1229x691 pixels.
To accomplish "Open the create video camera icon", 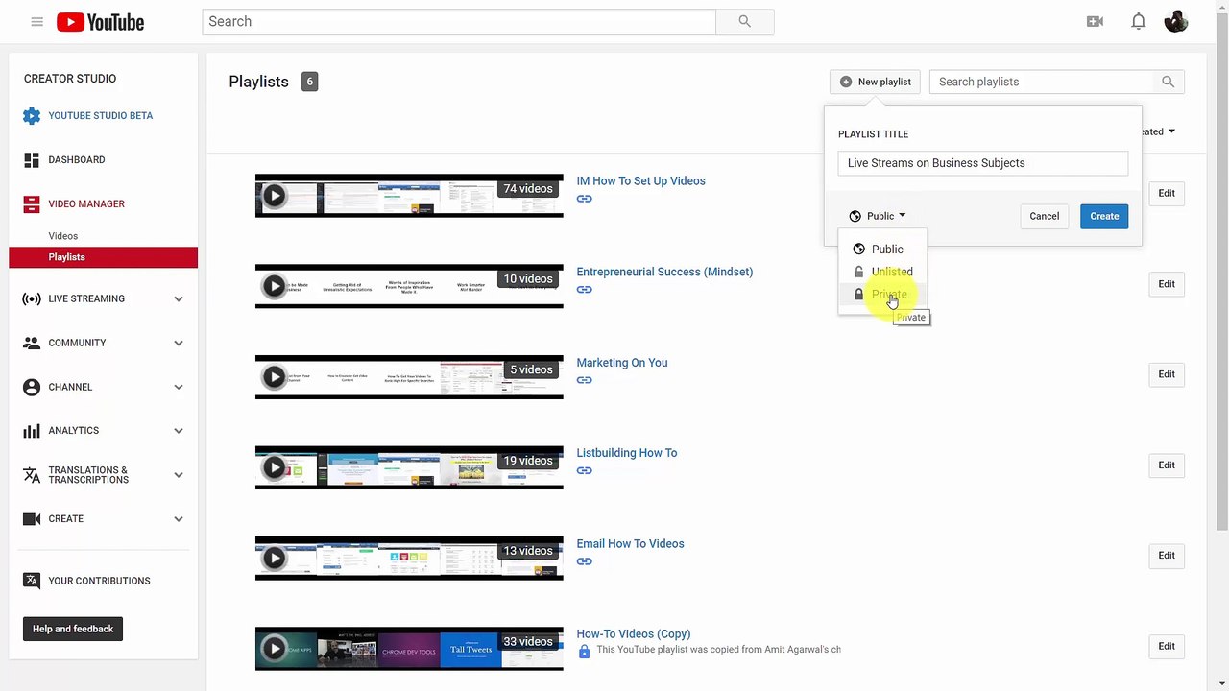I will 1095,21.
